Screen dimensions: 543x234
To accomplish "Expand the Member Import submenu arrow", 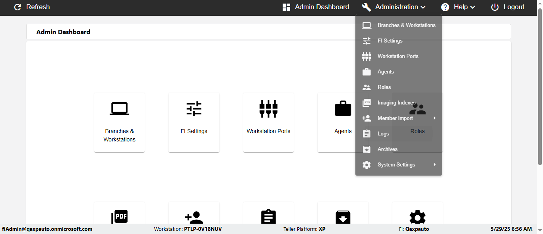I will pyautogui.click(x=434, y=118).
